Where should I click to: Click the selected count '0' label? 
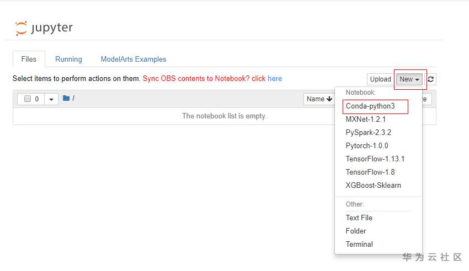click(37, 99)
